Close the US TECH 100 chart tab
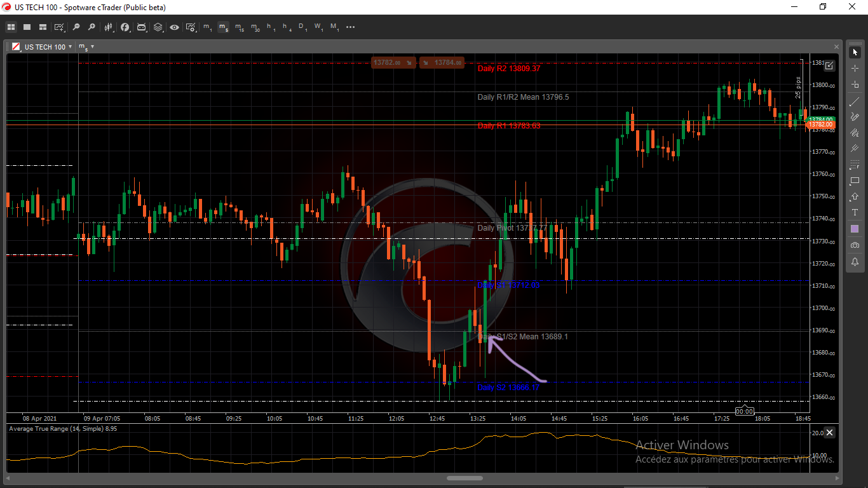The height and width of the screenshot is (488, 868). pyautogui.click(x=837, y=46)
